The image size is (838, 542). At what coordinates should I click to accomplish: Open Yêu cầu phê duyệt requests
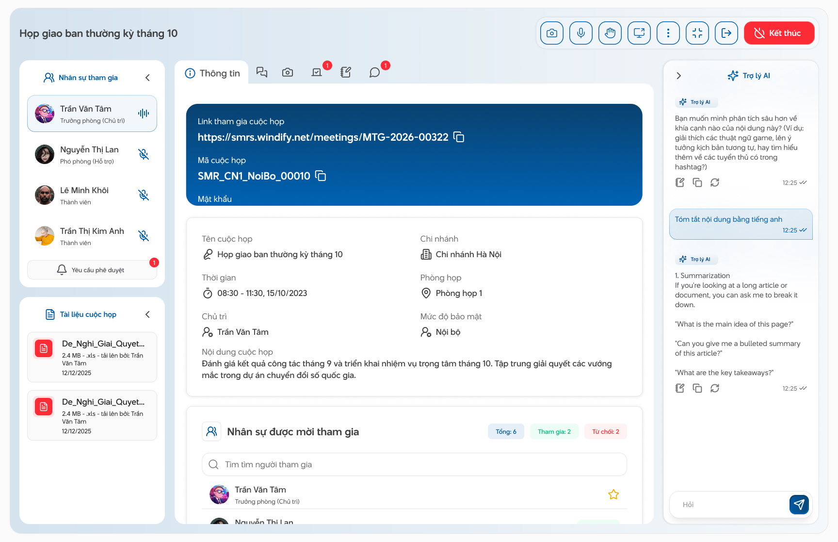tap(92, 270)
